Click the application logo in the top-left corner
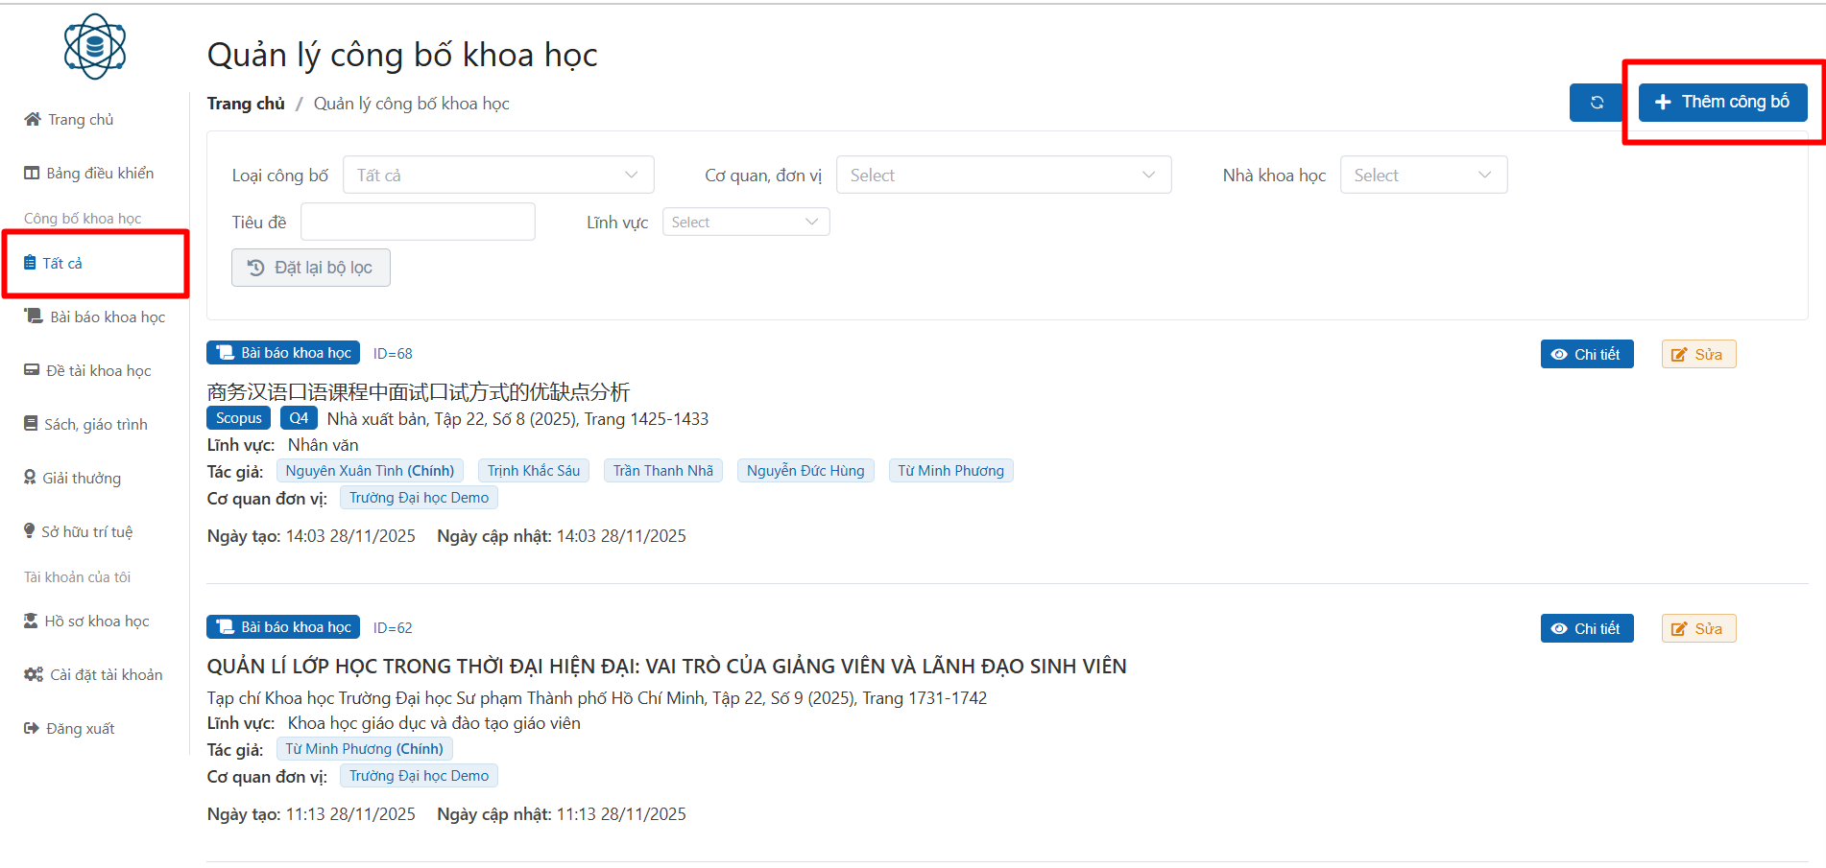This screenshot has height=868, width=1826. point(94,46)
